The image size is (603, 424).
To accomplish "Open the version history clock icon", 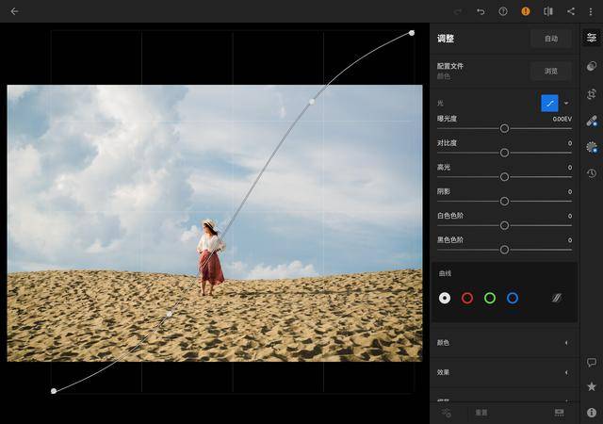I will [x=592, y=173].
